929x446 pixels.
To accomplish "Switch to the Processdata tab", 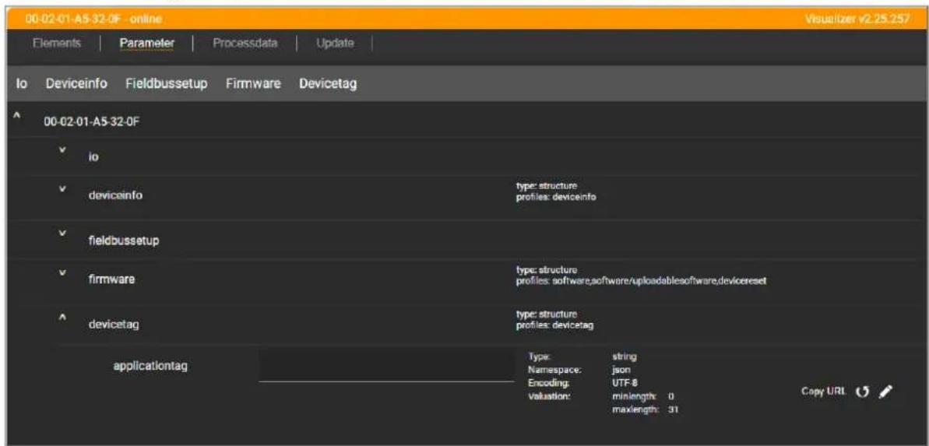I will pyautogui.click(x=245, y=44).
